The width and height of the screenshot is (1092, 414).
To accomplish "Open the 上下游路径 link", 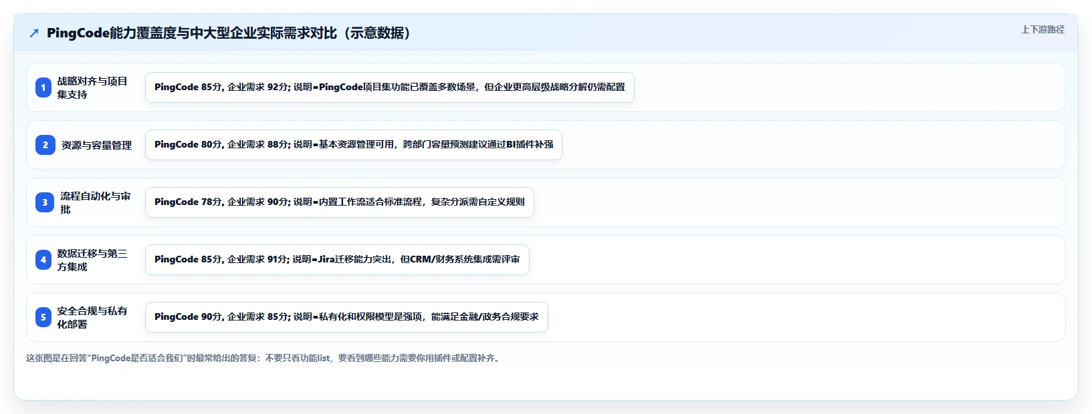I will tap(1043, 29).
